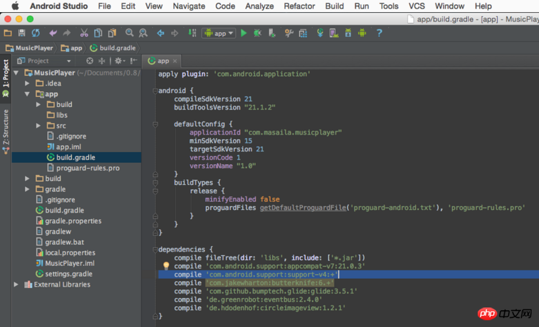Click Collapse All icon in Project panel
Viewport: 539px width, 327px height.
102,61
